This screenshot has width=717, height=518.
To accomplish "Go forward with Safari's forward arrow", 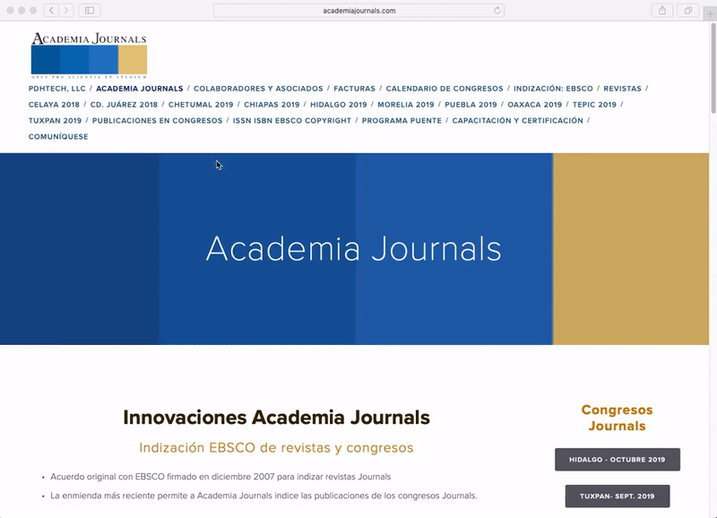I will click(65, 11).
